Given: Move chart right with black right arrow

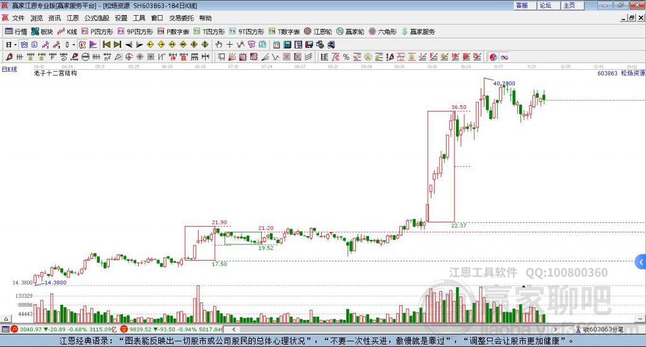Looking at the screenshot, I should coord(139,45).
